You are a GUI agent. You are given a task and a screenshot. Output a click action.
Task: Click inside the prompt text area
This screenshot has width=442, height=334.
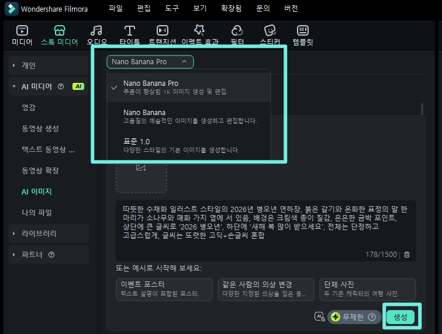click(x=266, y=231)
